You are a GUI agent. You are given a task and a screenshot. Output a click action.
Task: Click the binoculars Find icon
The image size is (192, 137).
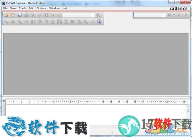169,15
